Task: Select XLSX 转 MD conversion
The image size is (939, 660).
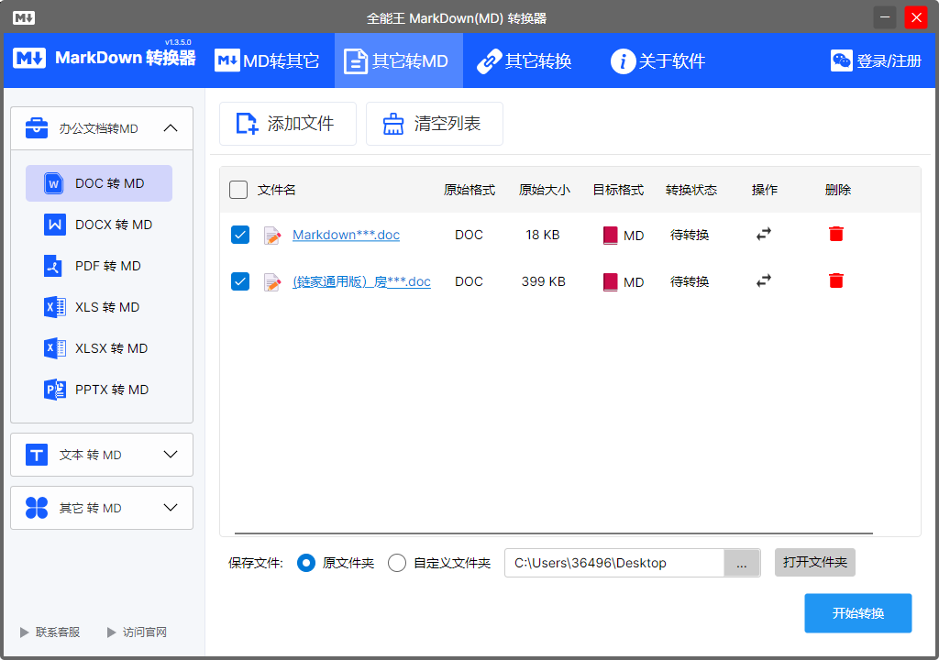Action: (x=99, y=348)
